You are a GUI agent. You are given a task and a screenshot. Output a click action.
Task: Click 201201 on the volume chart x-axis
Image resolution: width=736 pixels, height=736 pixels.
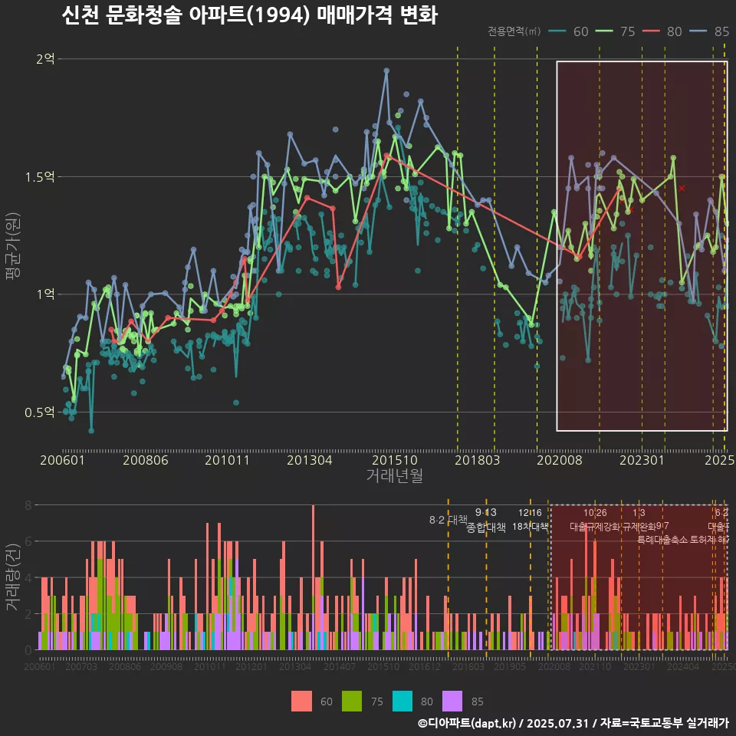[x=251, y=666]
